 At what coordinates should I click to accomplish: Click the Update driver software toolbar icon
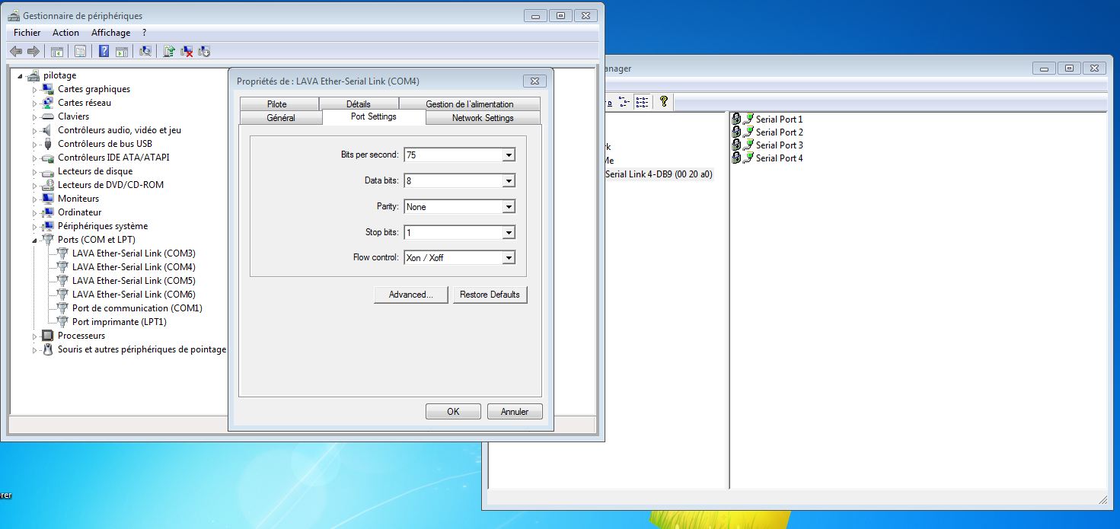pos(168,52)
